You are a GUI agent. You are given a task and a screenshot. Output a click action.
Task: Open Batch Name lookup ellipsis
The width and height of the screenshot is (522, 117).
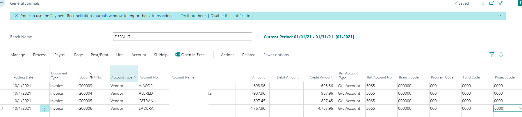coord(248,37)
